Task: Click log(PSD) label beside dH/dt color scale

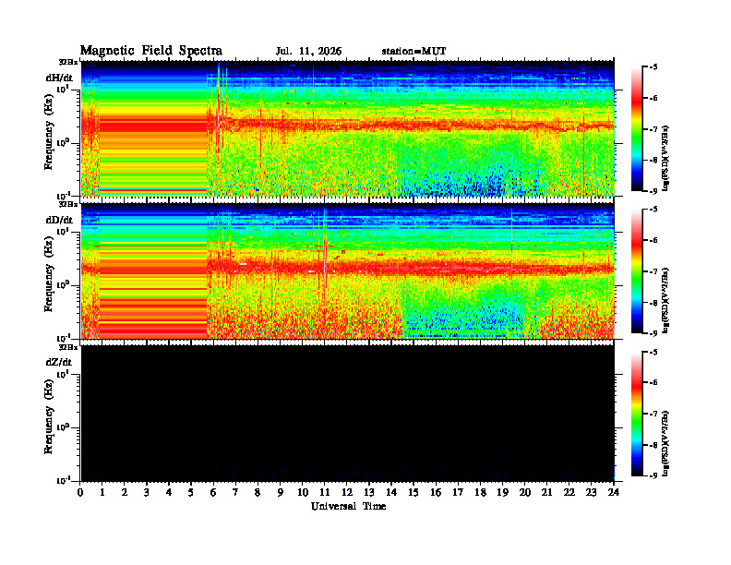Action: (x=666, y=158)
